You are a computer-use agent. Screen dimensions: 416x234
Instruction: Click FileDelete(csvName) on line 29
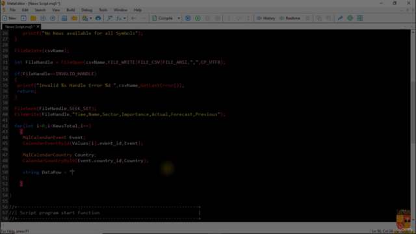[42, 51]
